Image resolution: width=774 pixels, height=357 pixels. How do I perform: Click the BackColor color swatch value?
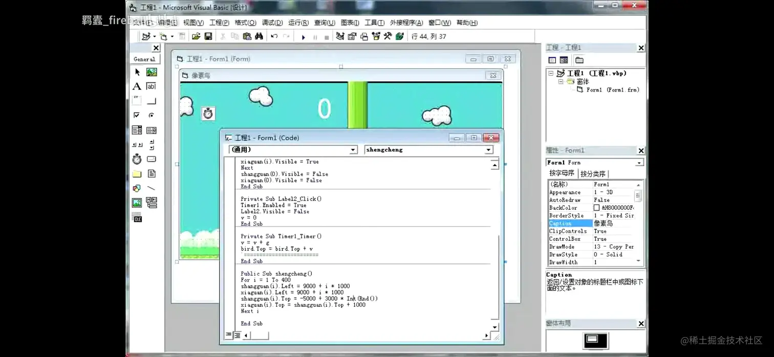pos(596,208)
